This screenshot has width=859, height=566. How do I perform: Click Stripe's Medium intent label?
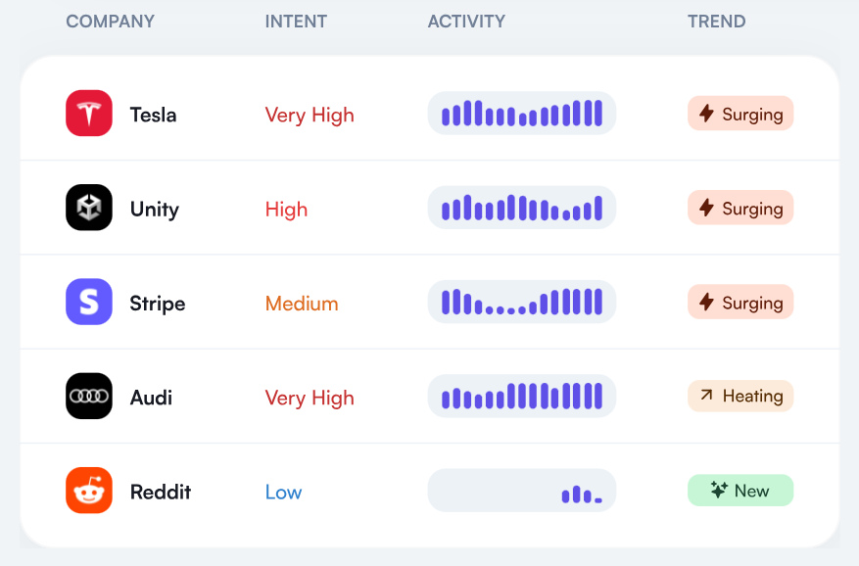pos(302,303)
